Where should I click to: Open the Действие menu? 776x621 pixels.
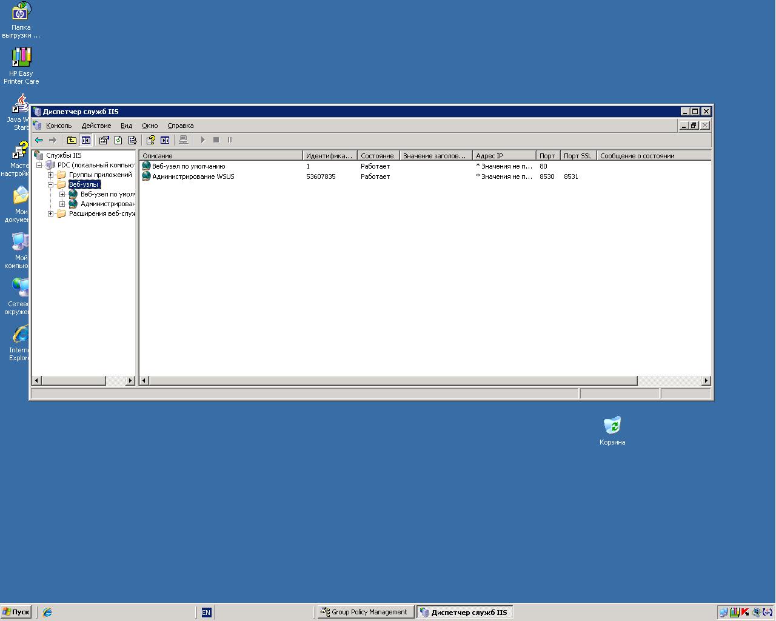coord(96,126)
